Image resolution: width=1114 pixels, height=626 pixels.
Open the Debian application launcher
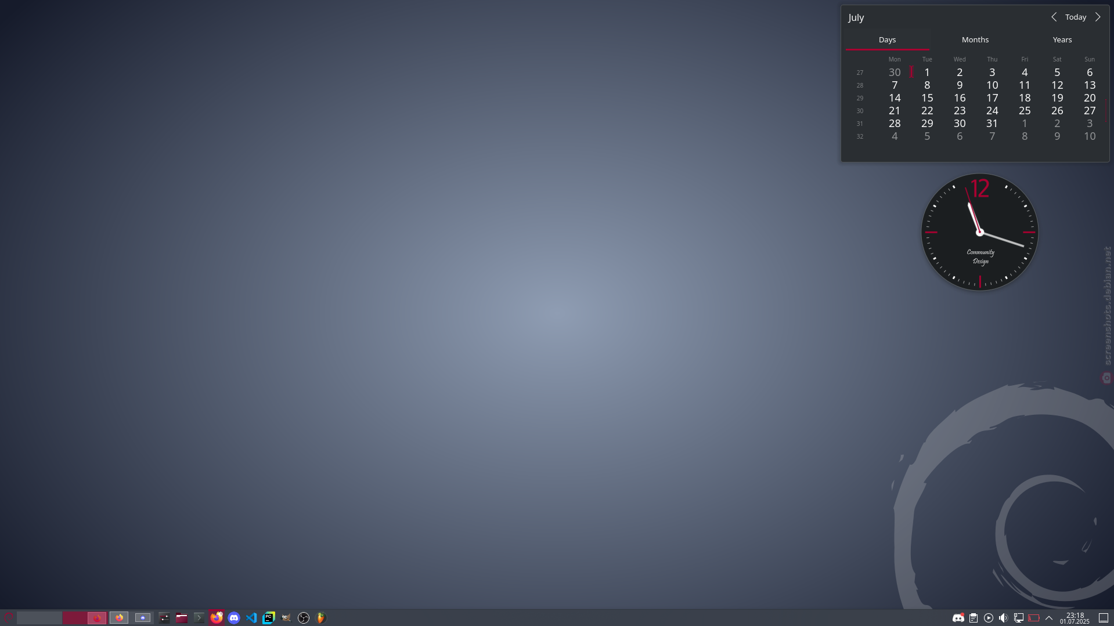pos(8,618)
